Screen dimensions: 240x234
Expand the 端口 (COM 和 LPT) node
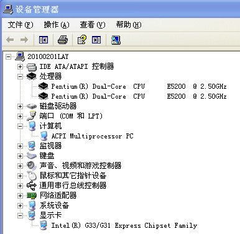coord(20,116)
